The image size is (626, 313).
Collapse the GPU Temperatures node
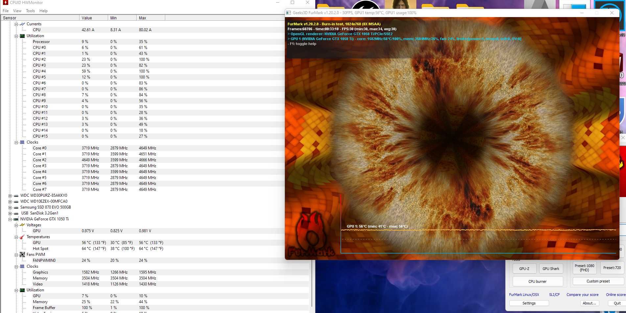[x=16, y=237]
